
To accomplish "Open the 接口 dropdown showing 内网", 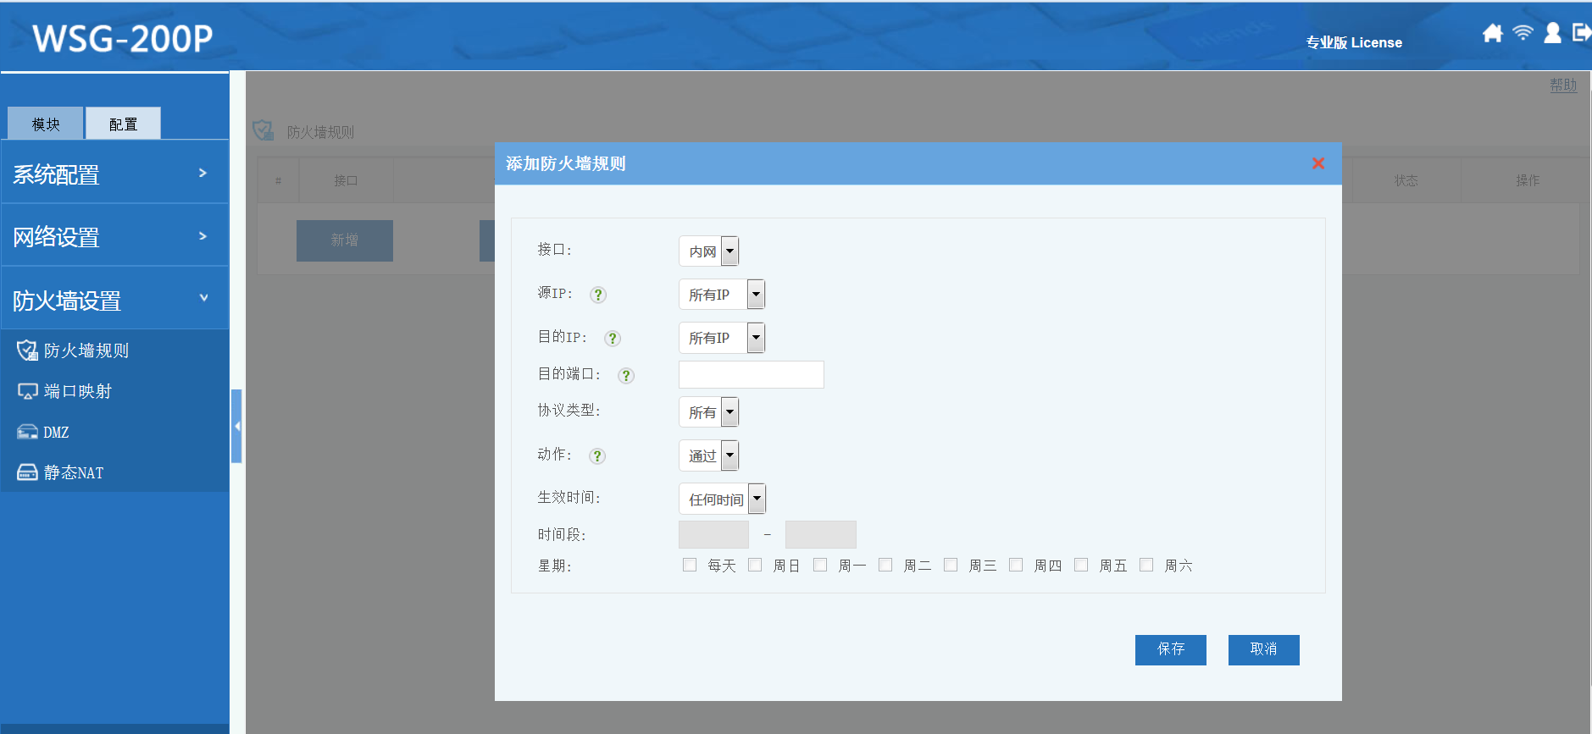I will point(708,251).
